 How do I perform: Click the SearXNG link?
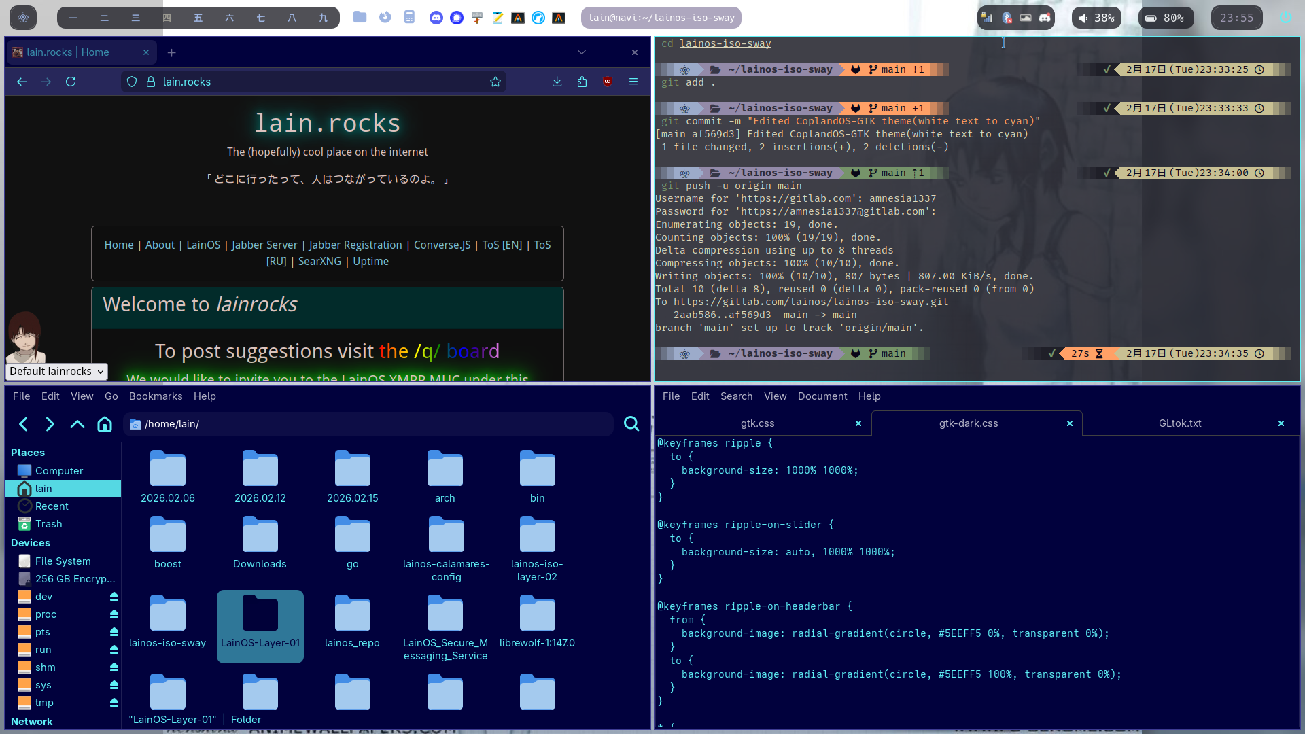319,261
